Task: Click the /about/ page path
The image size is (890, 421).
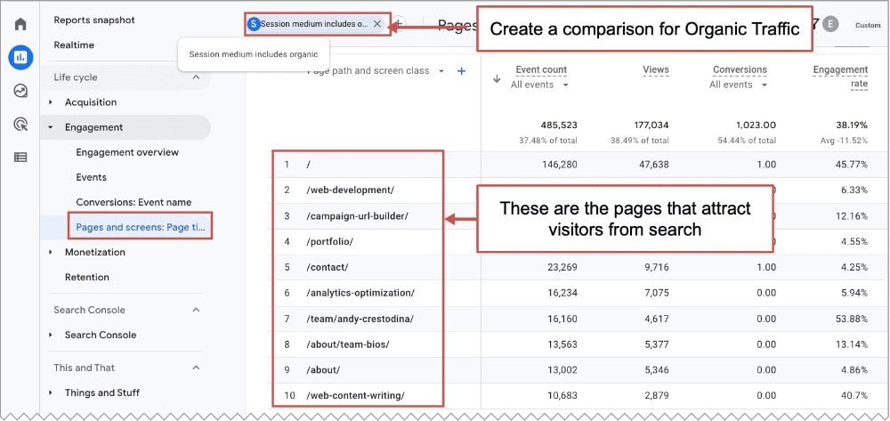Action: coord(323,370)
